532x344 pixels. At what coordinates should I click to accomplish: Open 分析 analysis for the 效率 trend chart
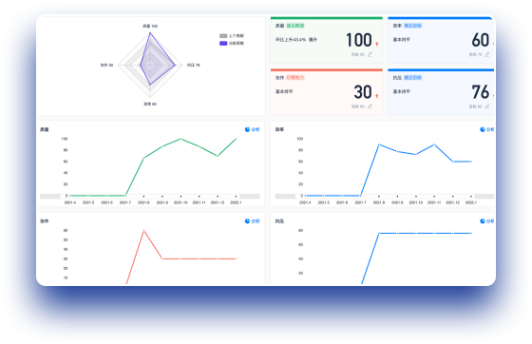tap(487, 129)
